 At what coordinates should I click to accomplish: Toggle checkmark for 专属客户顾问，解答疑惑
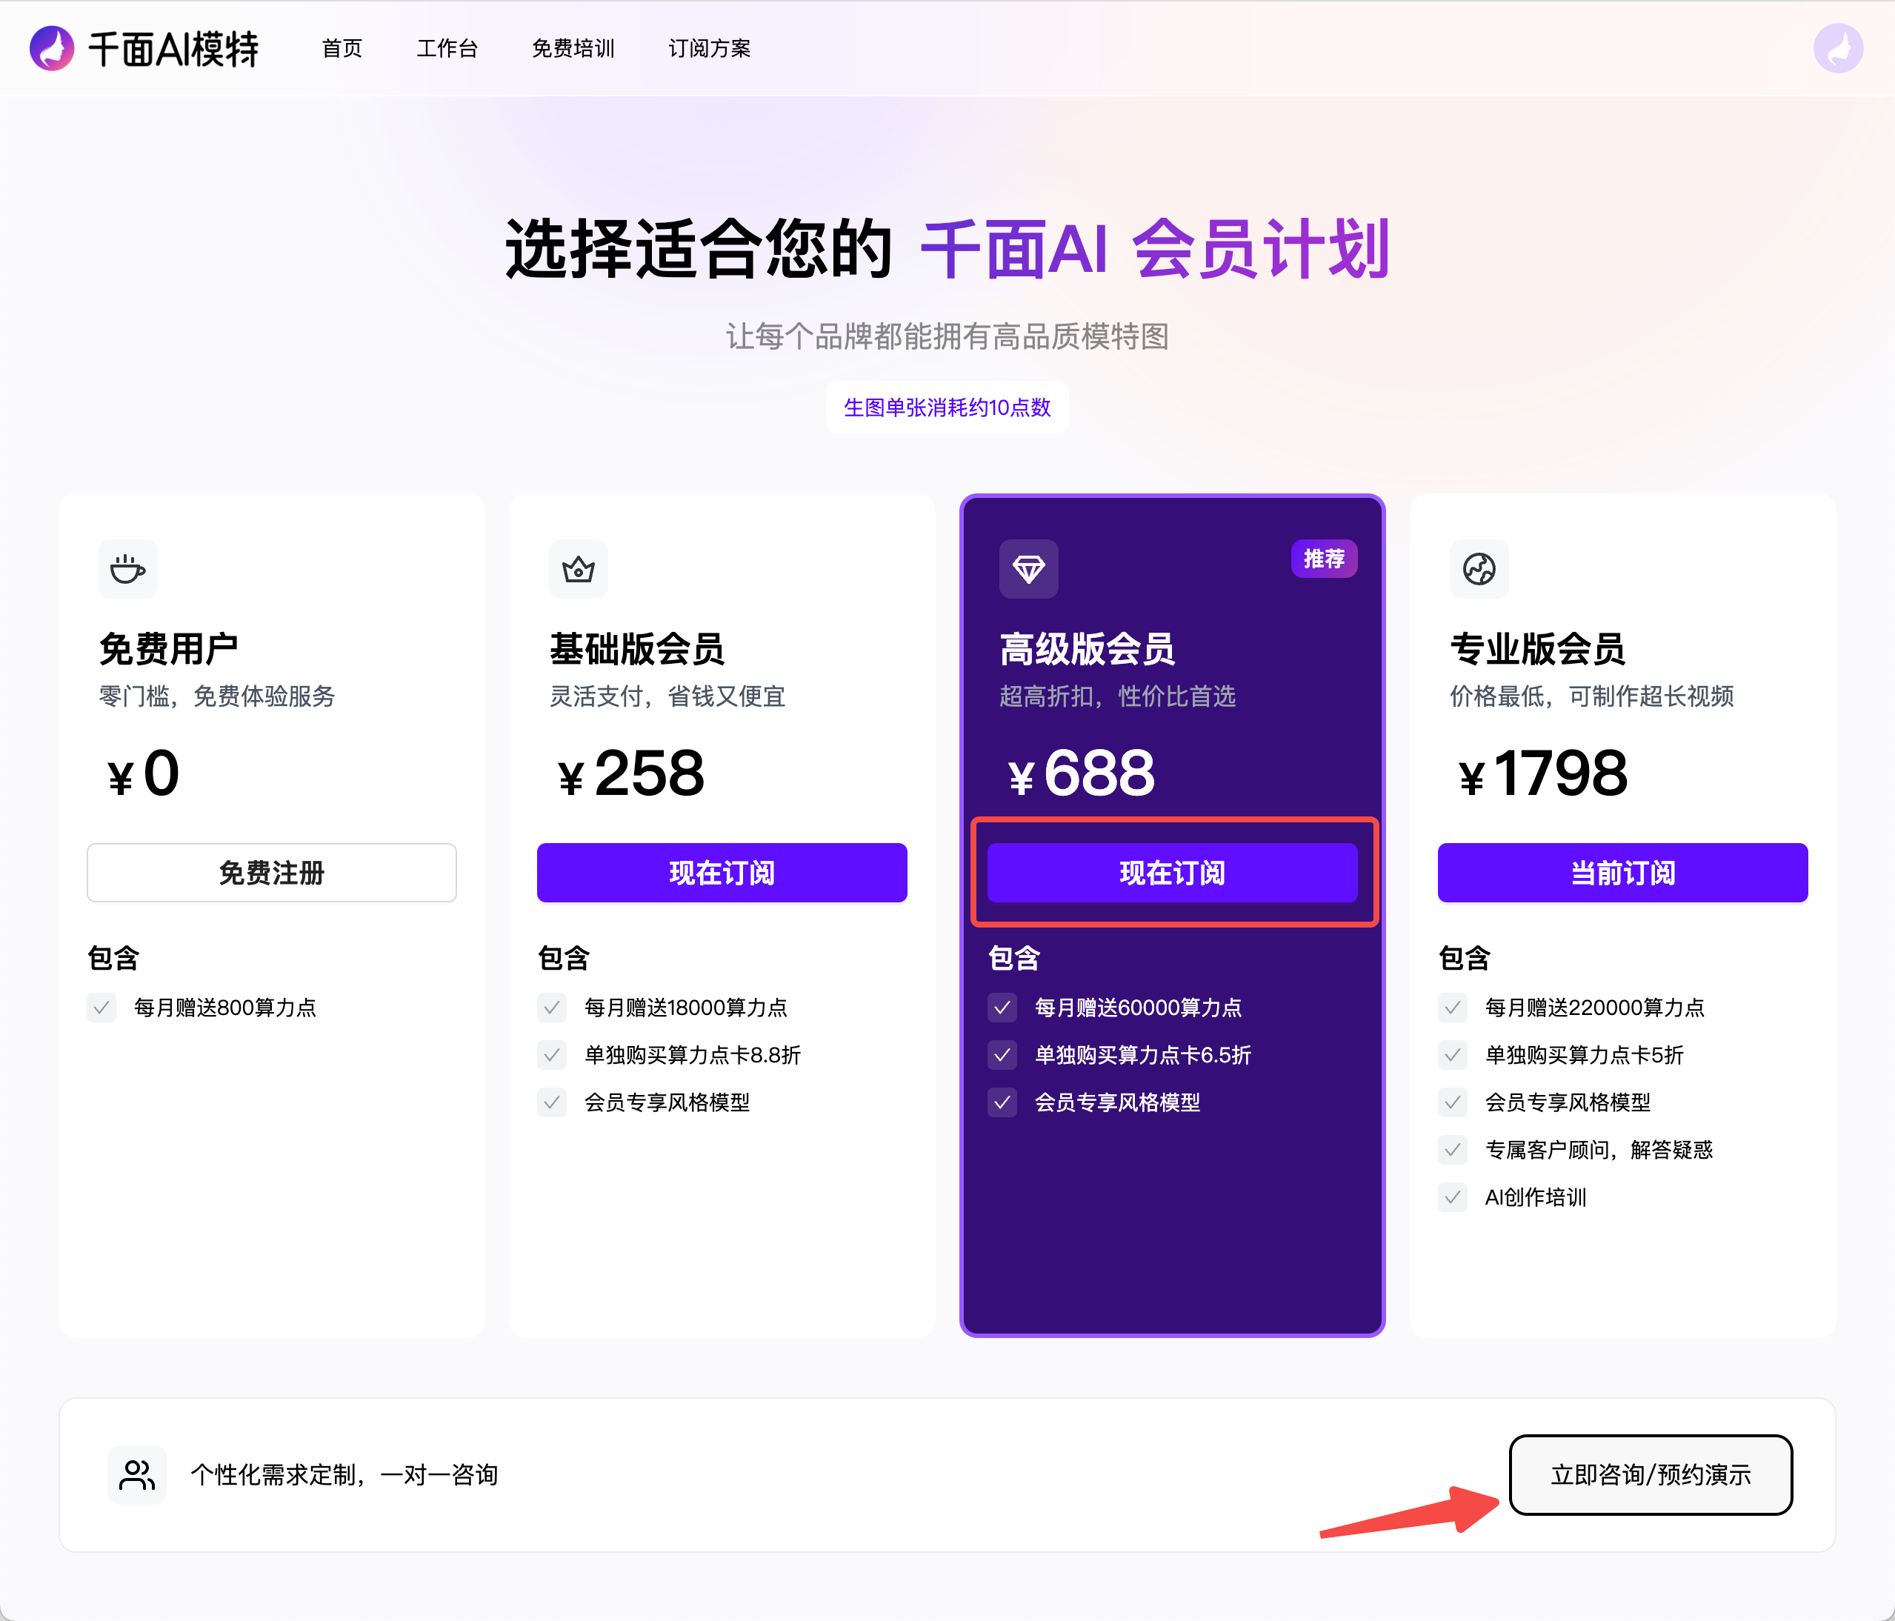(x=1452, y=1150)
